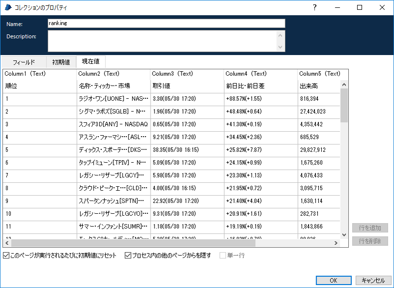The width and height of the screenshot is (394, 288).
Task: Edit the Name field containing ranking
Action: point(166,24)
